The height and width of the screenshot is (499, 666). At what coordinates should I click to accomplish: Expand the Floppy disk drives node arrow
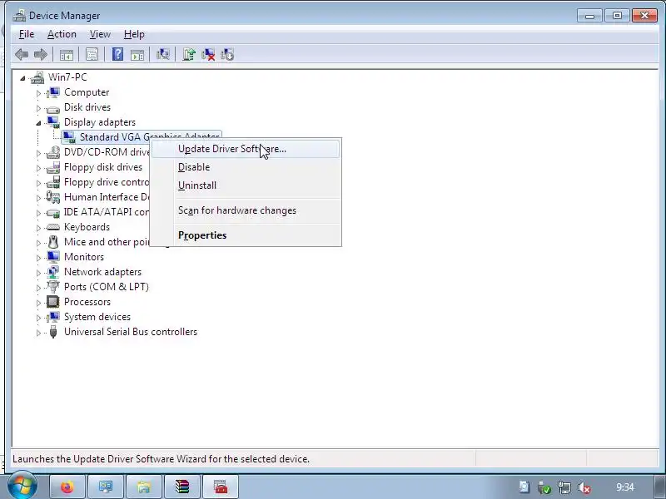point(38,168)
